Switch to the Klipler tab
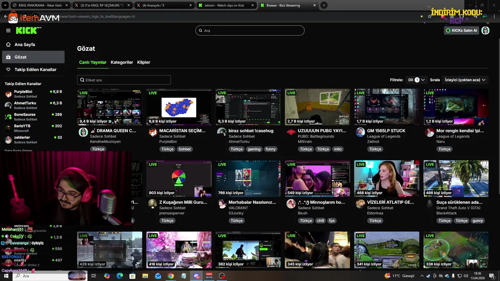Screen dimensions: 500x281 (144, 62)
